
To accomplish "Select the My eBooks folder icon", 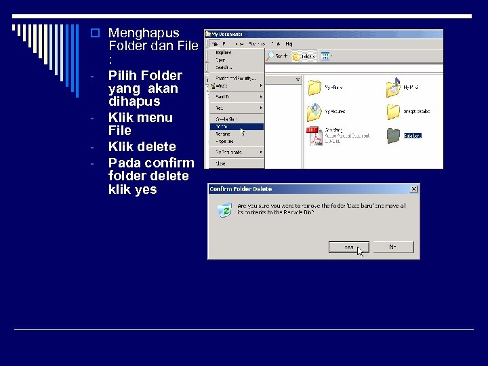I will [314, 87].
